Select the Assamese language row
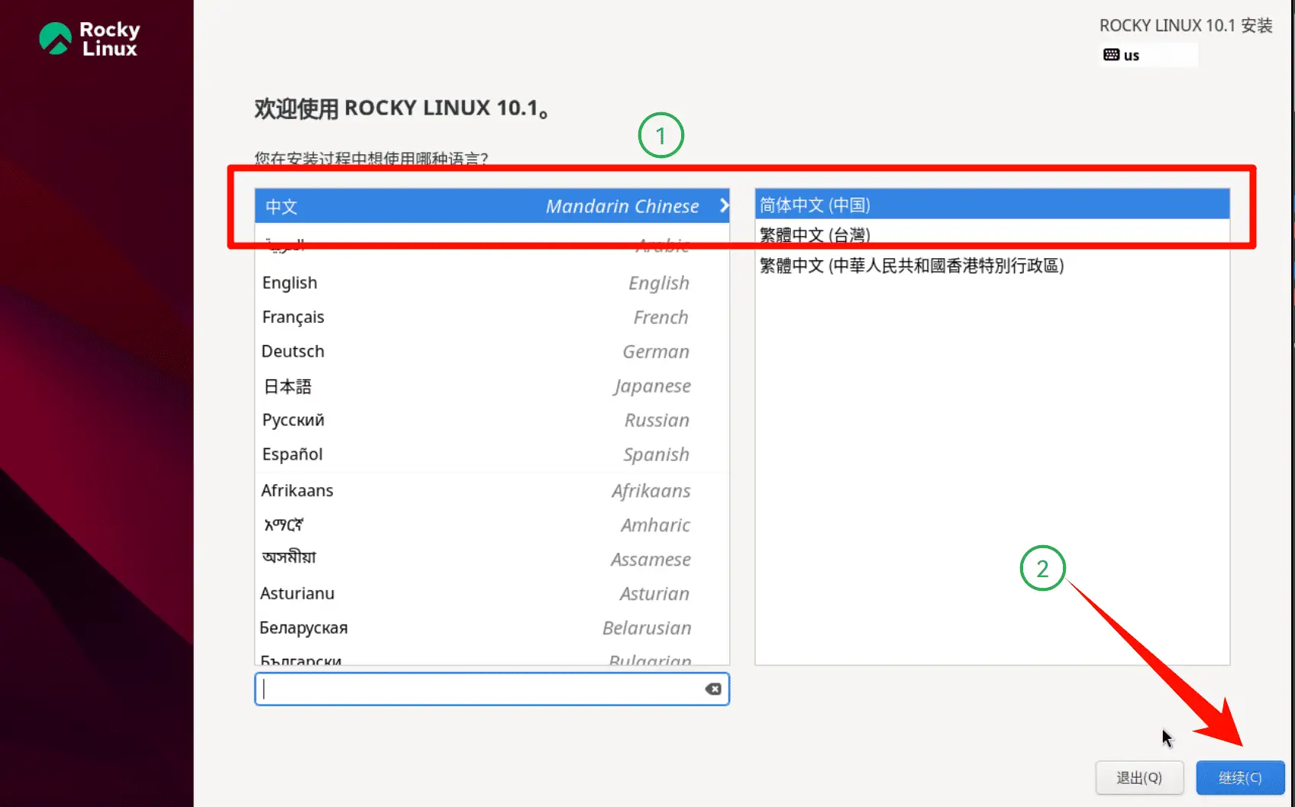 tap(492, 559)
